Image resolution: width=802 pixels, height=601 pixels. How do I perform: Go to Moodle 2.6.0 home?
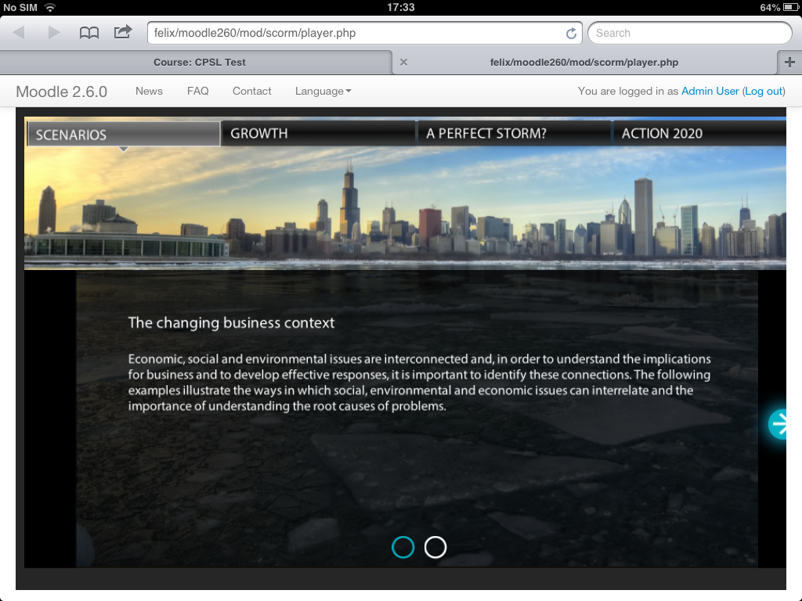pos(61,92)
